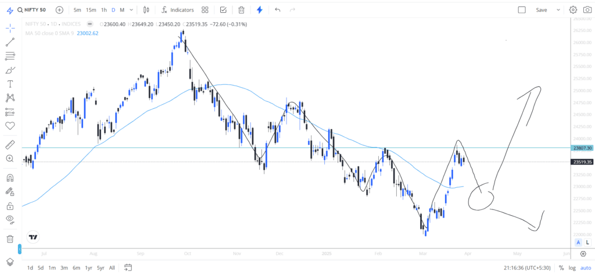Viewport: 595px width, 274px height.
Task: Open the NIFTY 50 symbol search
Action: pyautogui.click(x=32, y=10)
